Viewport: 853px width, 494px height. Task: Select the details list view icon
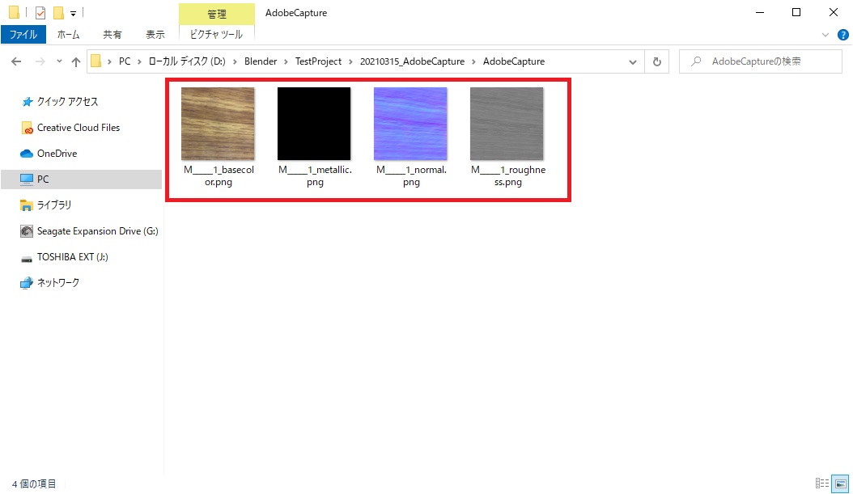pos(822,483)
